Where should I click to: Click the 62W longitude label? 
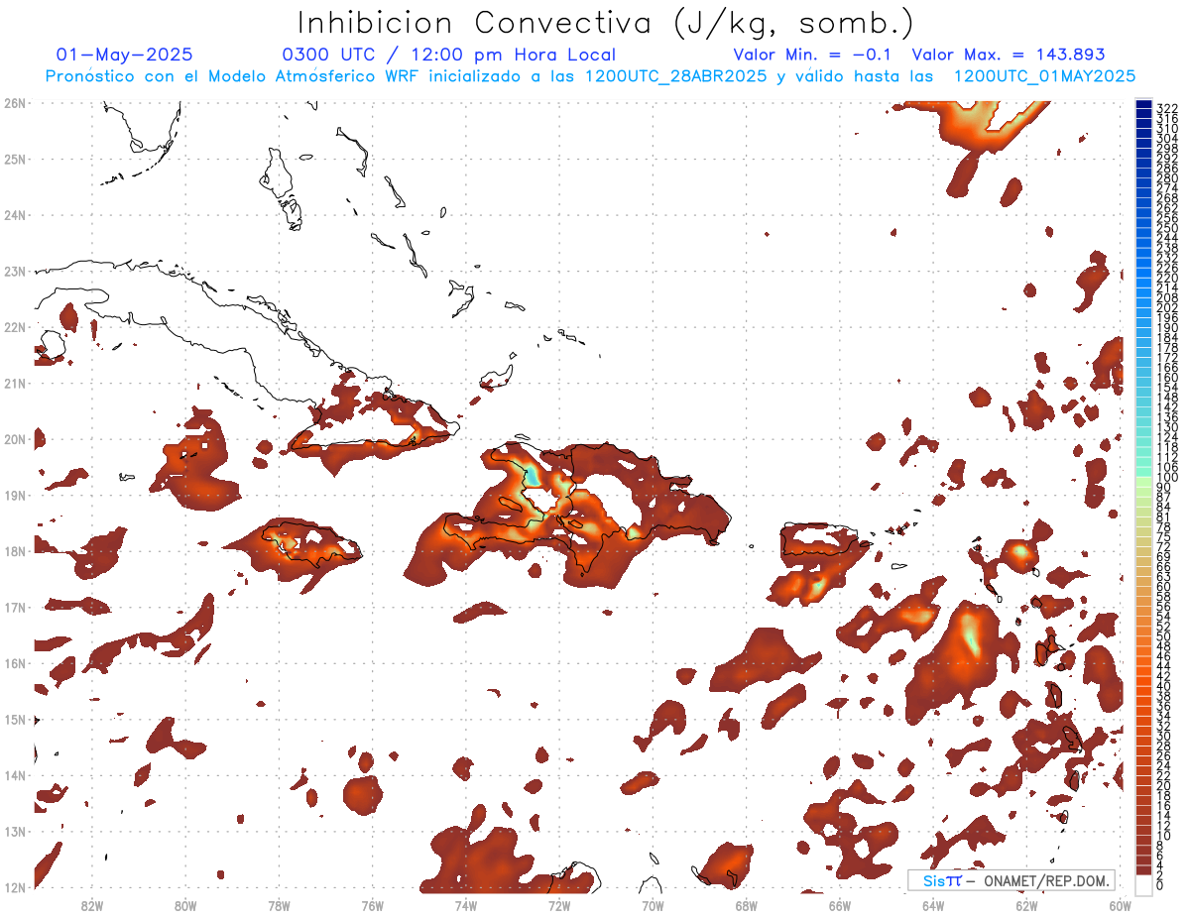click(1026, 905)
